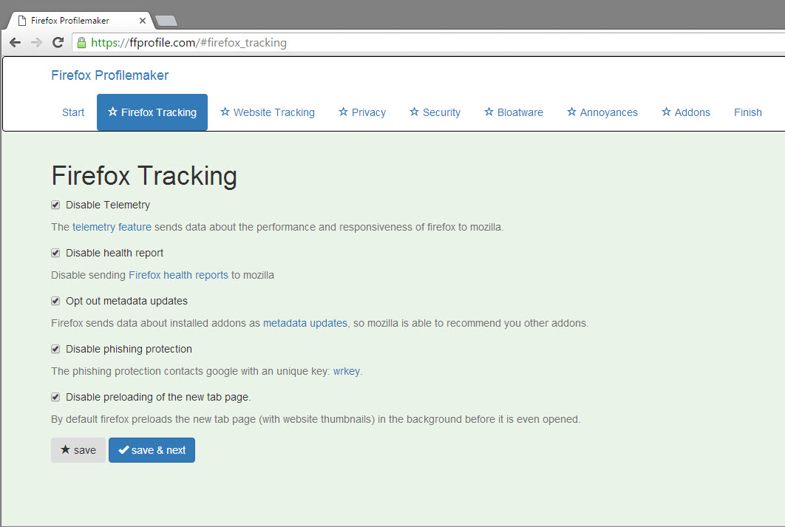The image size is (785, 527).
Task: Click the browser back arrow
Action: pos(15,43)
